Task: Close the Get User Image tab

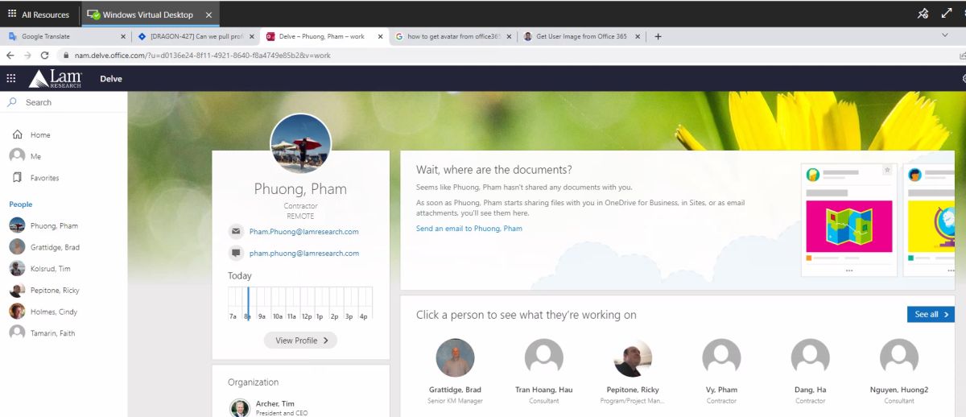Action: [x=638, y=36]
